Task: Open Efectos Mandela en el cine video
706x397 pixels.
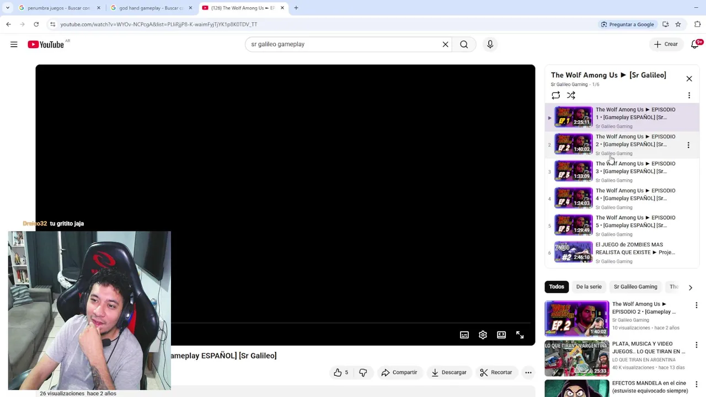Action: [650, 387]
